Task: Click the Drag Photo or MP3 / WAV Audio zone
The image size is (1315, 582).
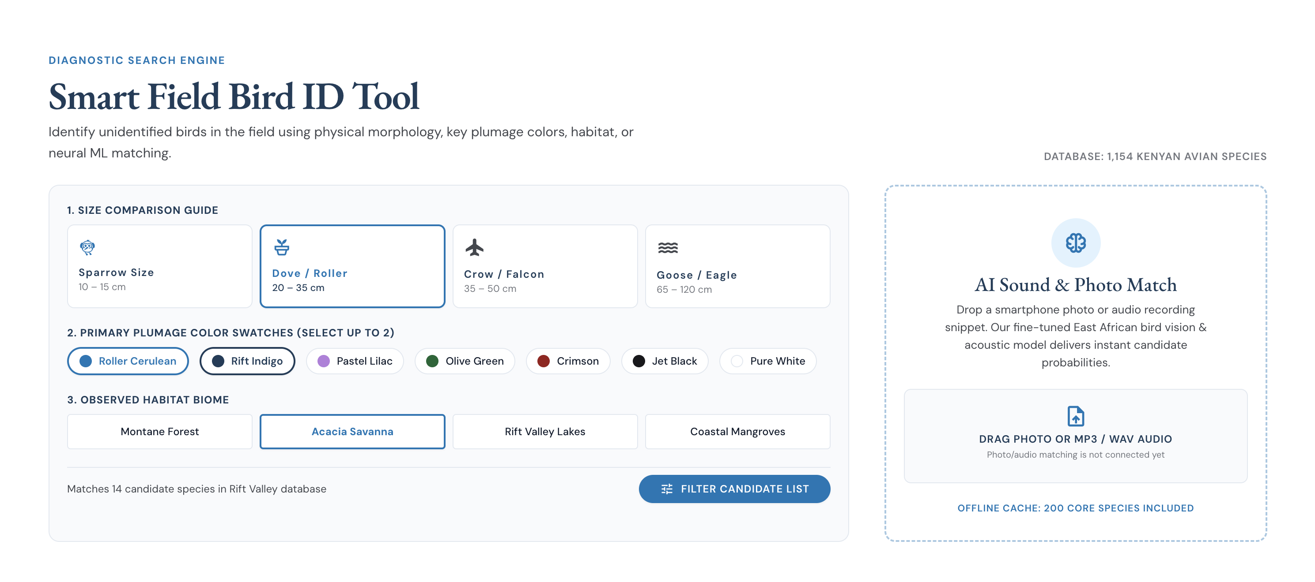Action: tap(1075, 436)
